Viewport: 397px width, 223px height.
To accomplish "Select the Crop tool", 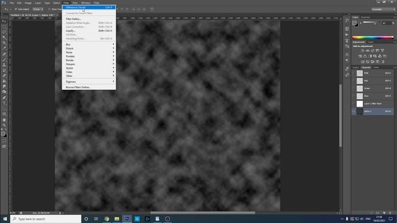I will 4,43.
